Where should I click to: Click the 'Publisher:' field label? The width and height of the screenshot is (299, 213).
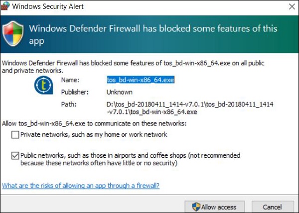[75, 92]
